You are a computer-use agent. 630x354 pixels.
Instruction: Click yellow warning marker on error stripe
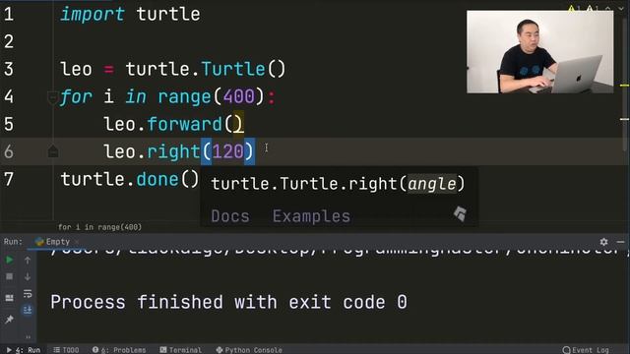click(624, 86)
